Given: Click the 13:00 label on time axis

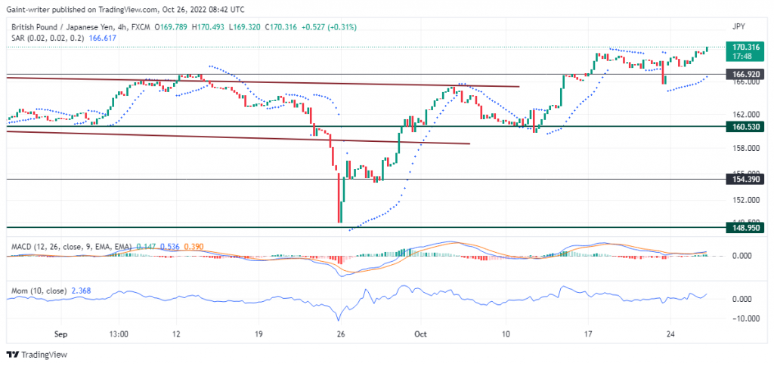Looking at the screenshot, I should (119, 334).
